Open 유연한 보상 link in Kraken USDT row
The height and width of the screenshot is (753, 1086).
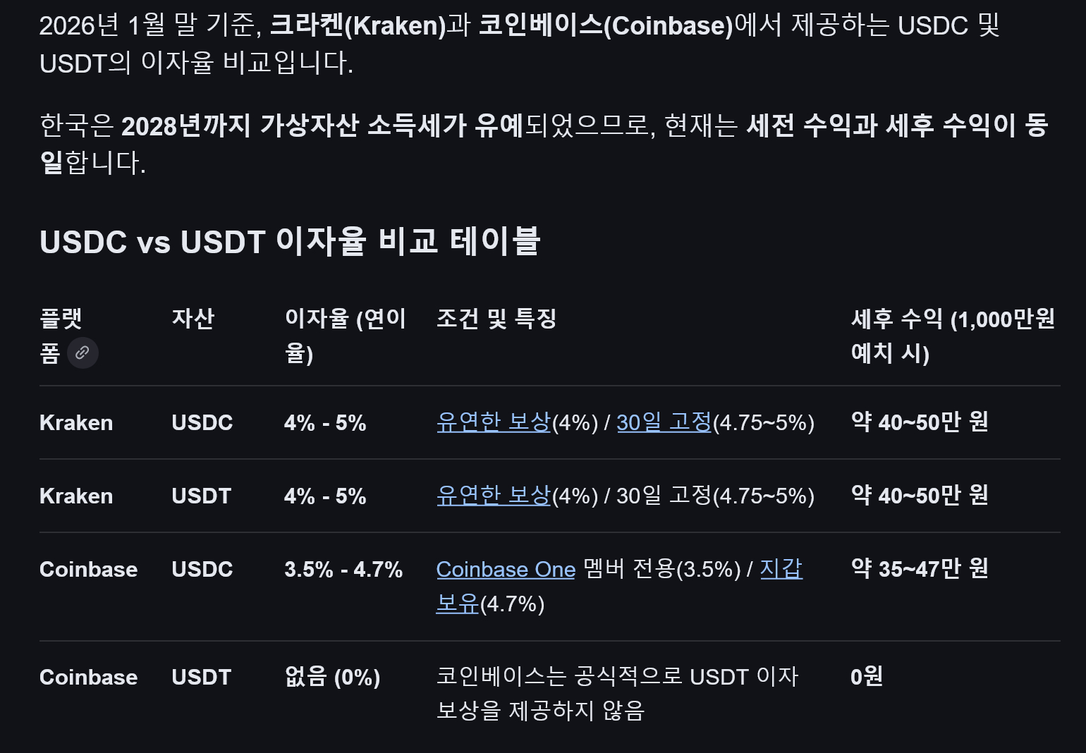tap(493, 496)
